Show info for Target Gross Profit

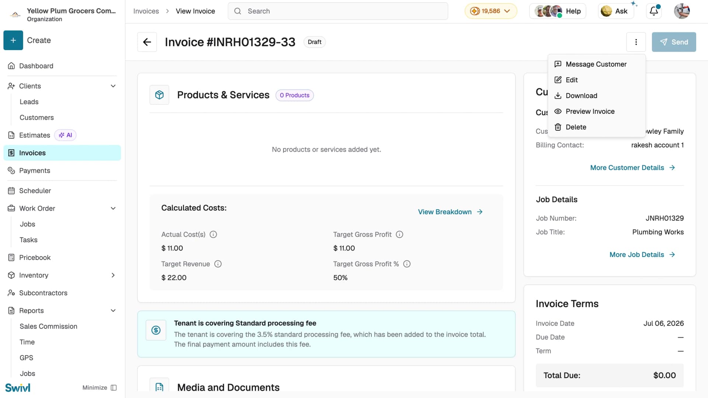[399, 235]
